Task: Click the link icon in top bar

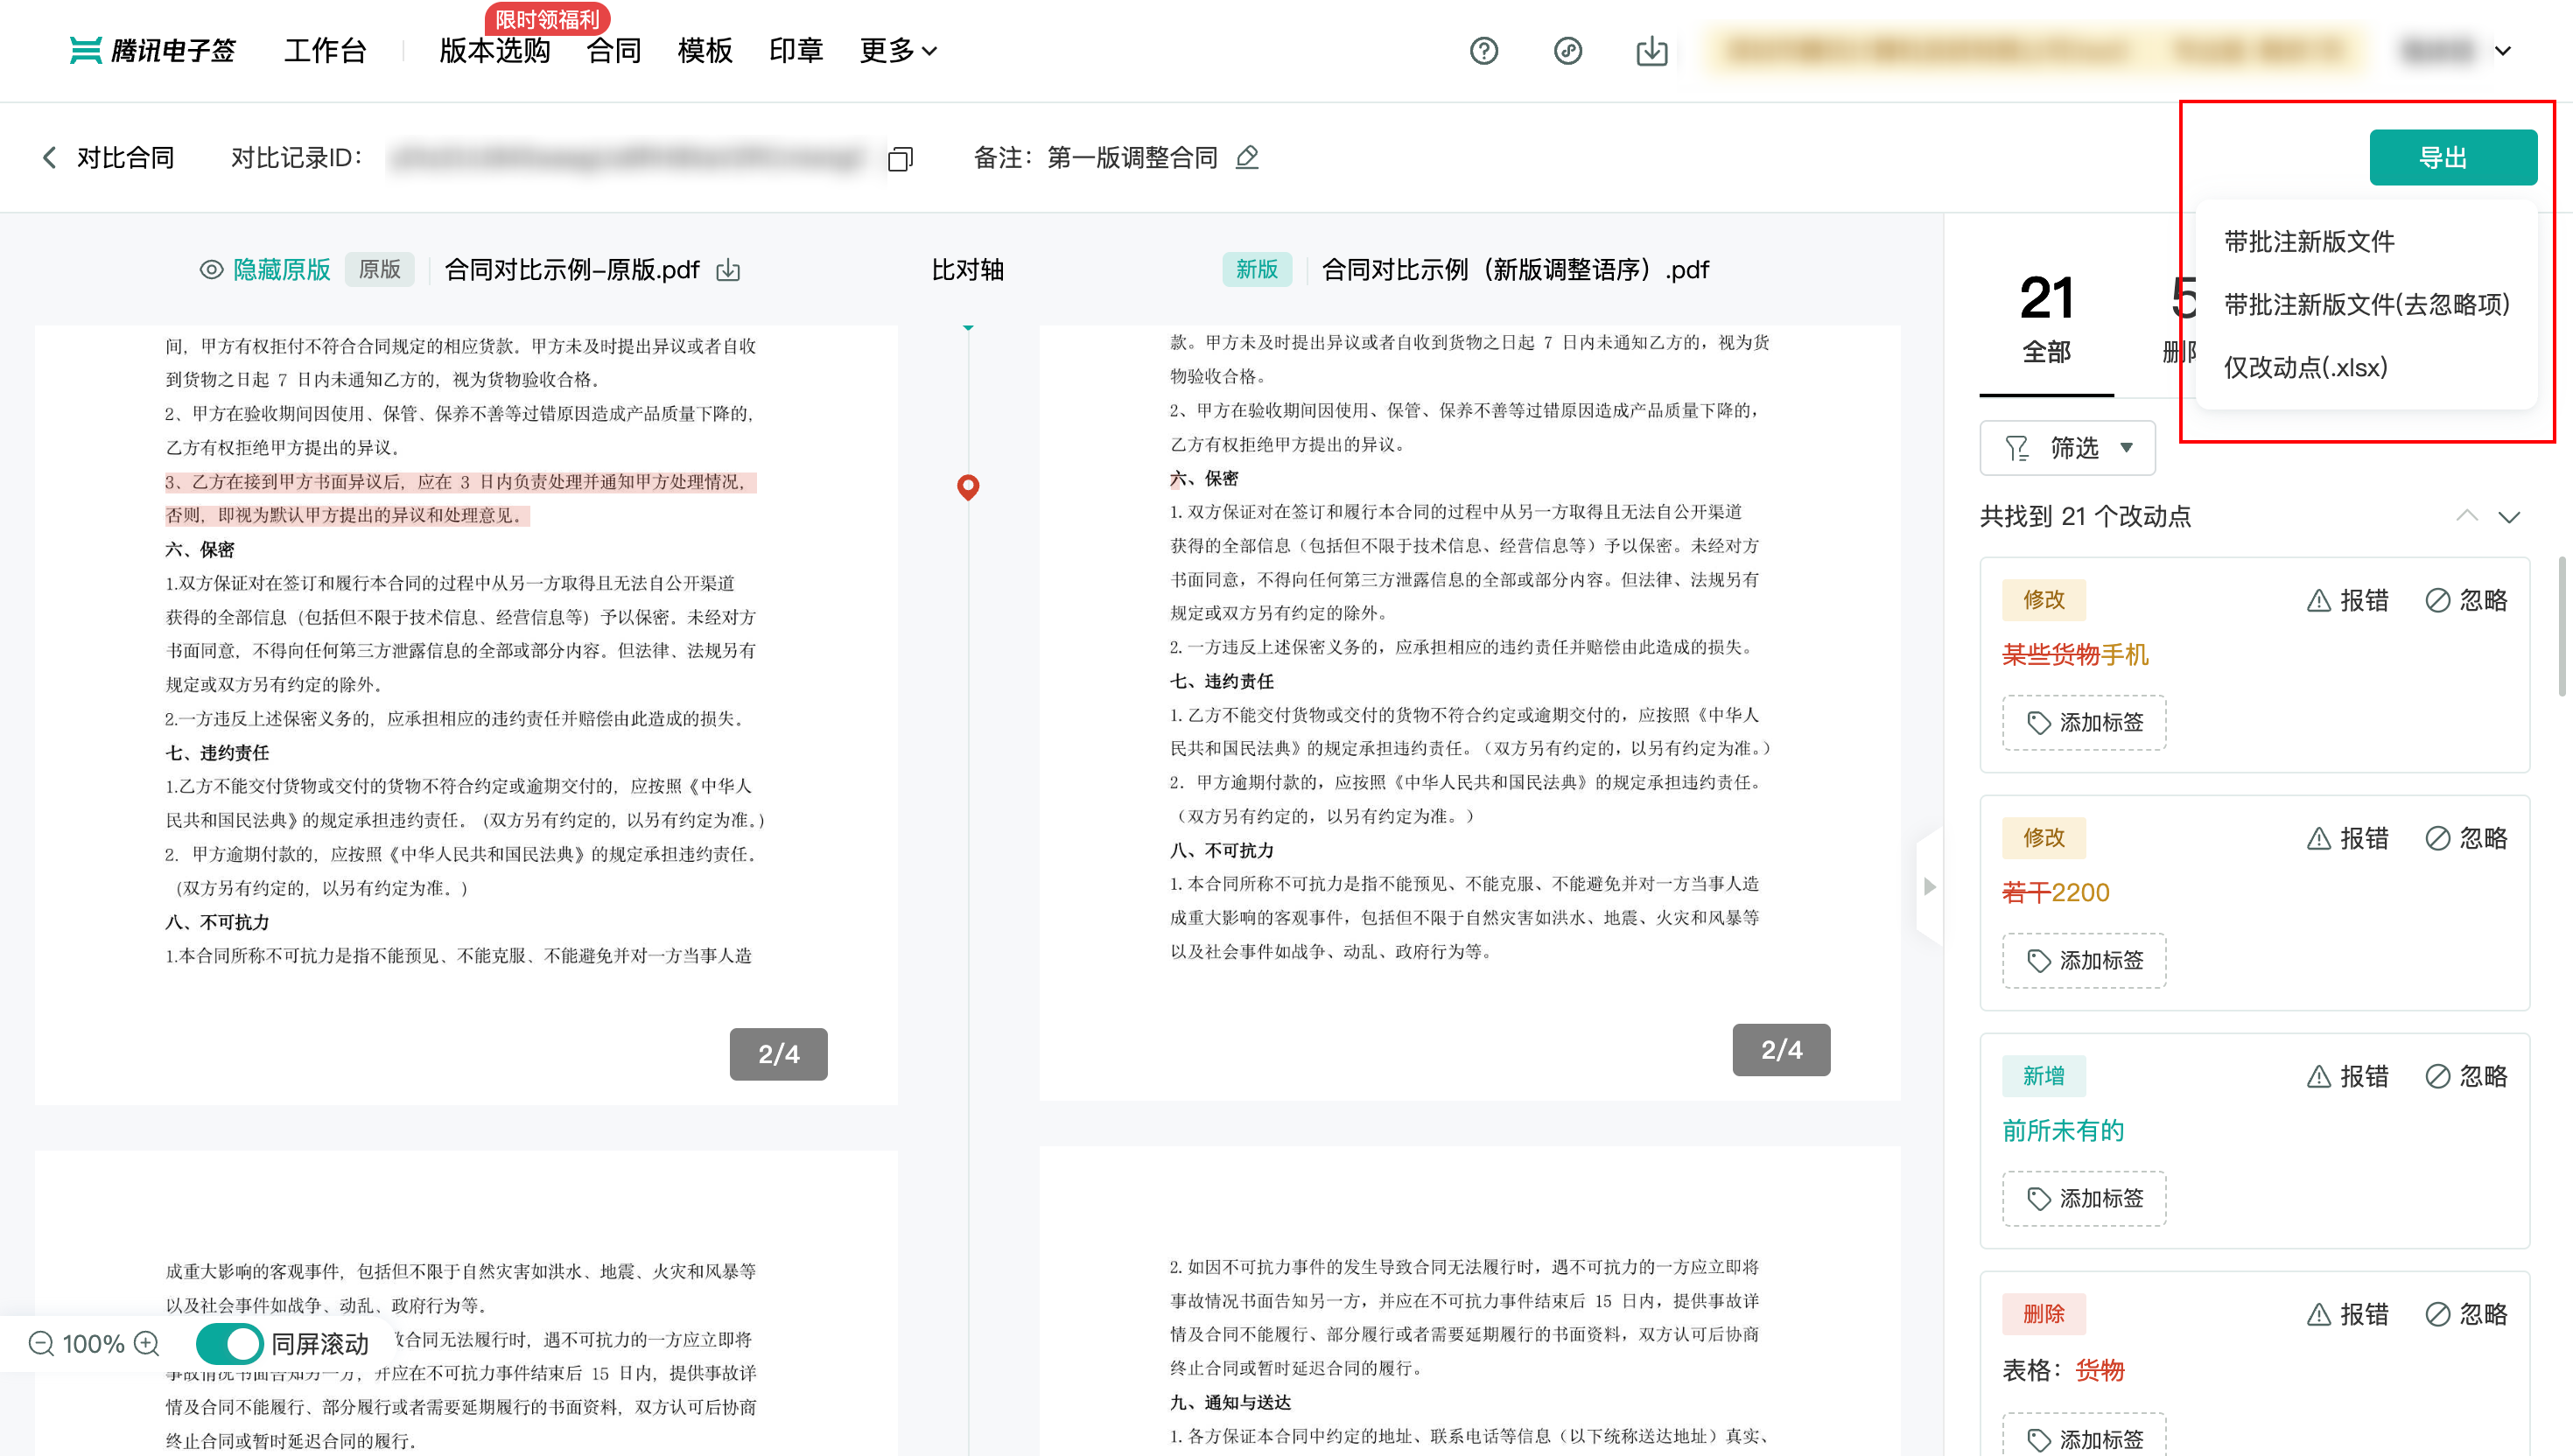Action: 1567,51
